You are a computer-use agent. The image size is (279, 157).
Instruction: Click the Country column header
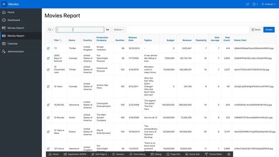tap(88, 41)
